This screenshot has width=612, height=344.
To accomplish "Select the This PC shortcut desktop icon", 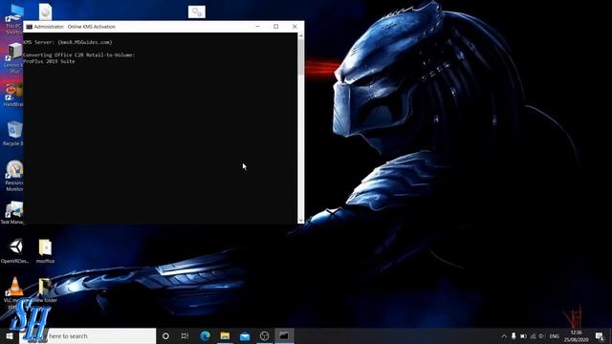I will (14, 19).
